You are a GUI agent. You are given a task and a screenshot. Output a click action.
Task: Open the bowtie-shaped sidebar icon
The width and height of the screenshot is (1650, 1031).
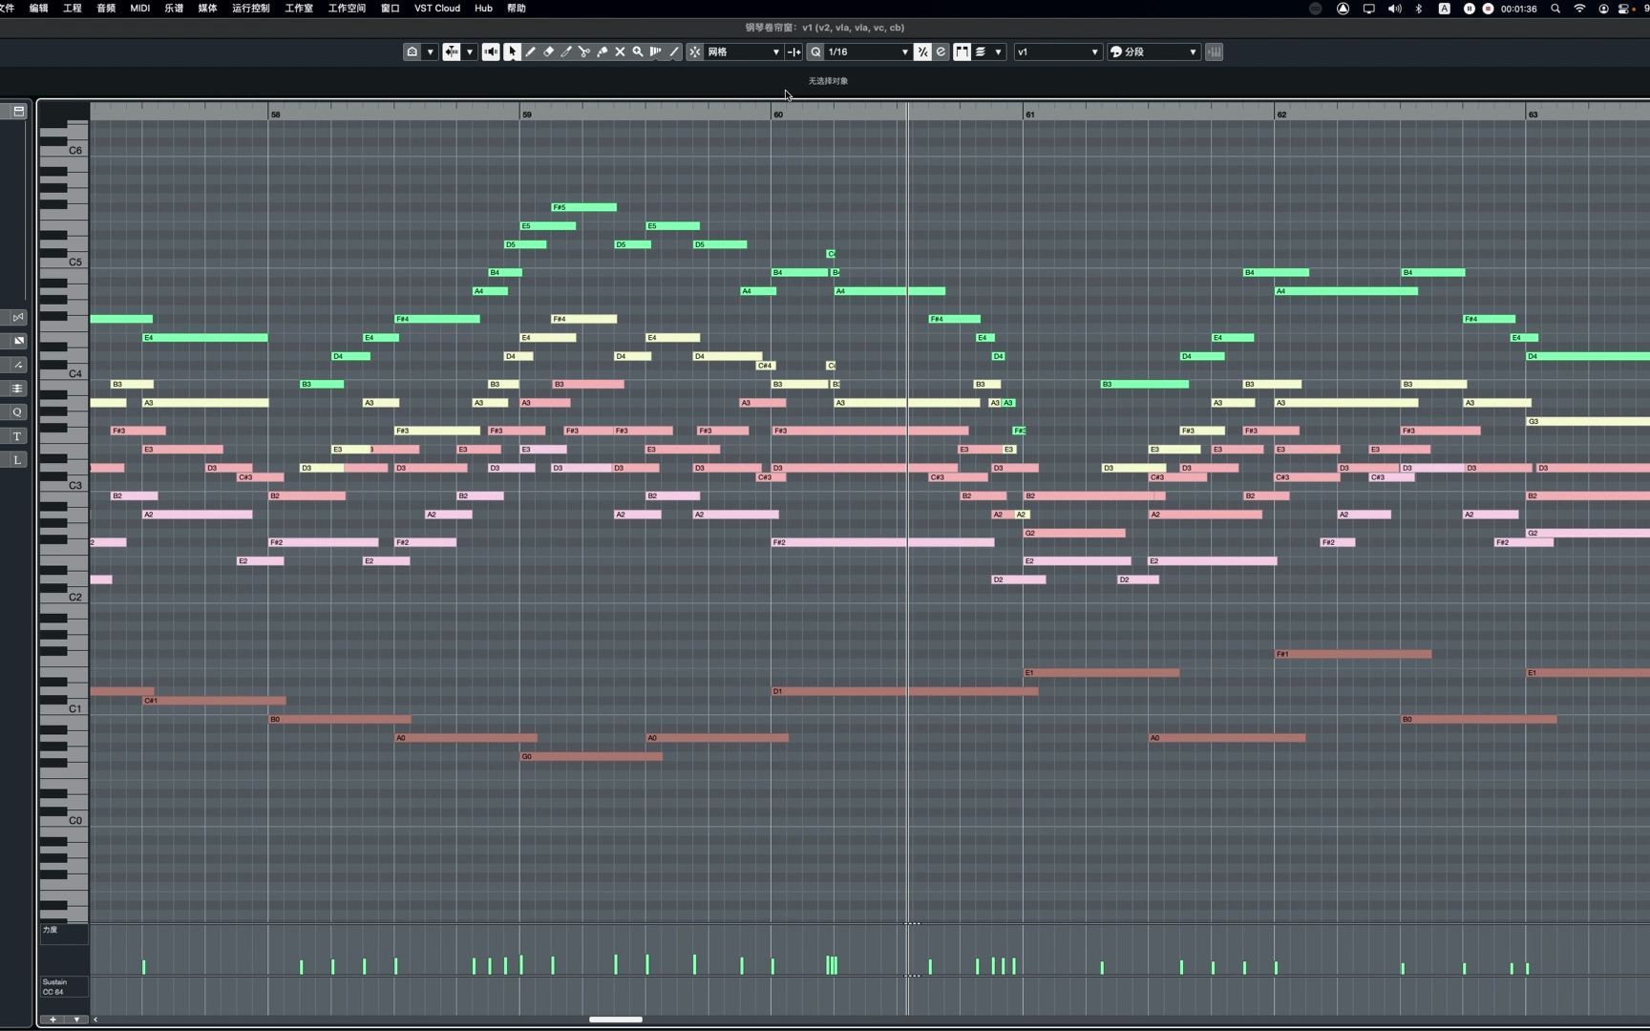(x=17, y=317)
